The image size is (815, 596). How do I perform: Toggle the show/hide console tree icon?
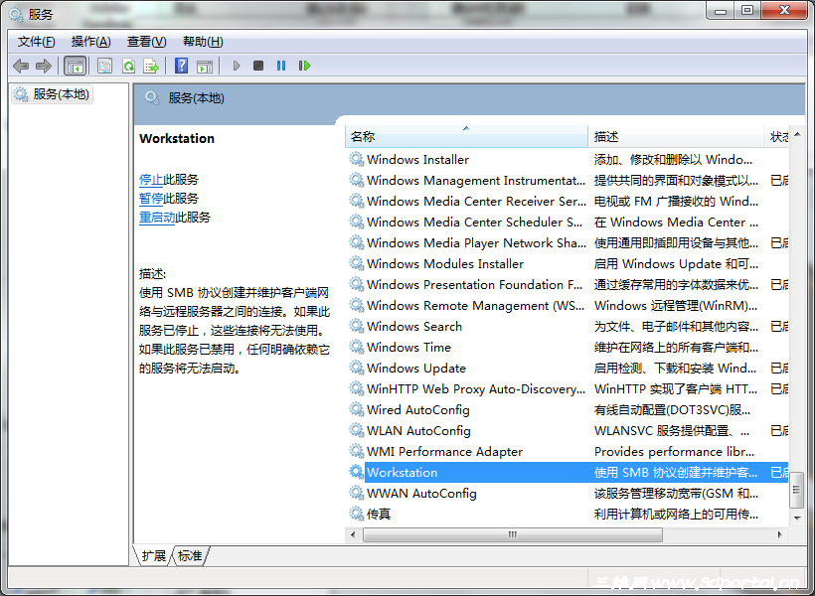[x=75, y=66]
